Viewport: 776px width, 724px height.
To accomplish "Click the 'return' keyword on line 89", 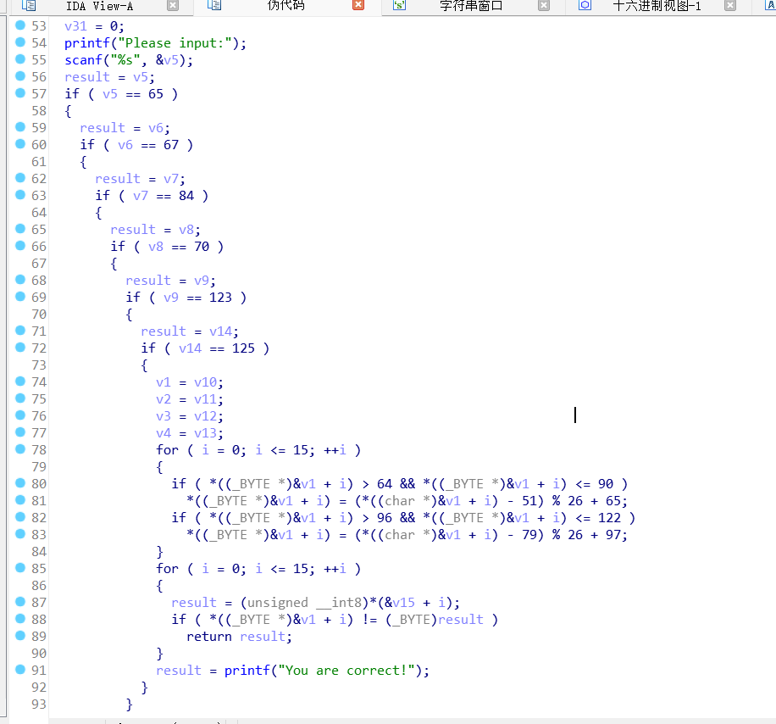I will 209,637.
